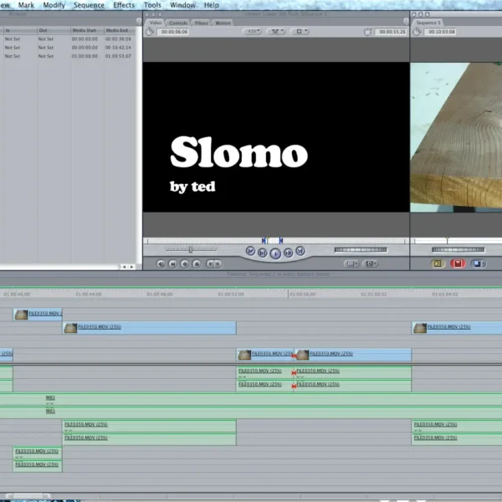Select the MK1 audio clip in the timeline

[x=50, y=398]
